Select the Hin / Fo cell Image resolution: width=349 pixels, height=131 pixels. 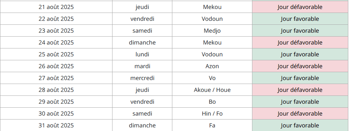coord(212,114)
